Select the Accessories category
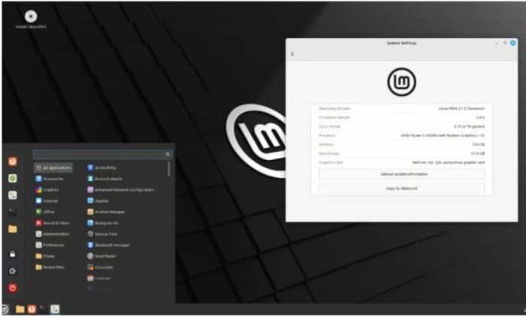Image resolution: width=526 pixels, height=316 pixels. click(50, 179)
